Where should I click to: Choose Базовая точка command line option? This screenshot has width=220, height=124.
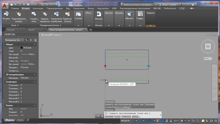tap(112, 117)
